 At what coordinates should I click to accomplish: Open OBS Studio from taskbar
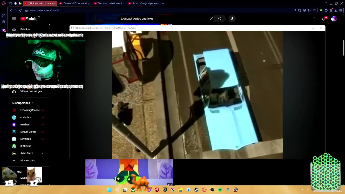tap(212, 190)
